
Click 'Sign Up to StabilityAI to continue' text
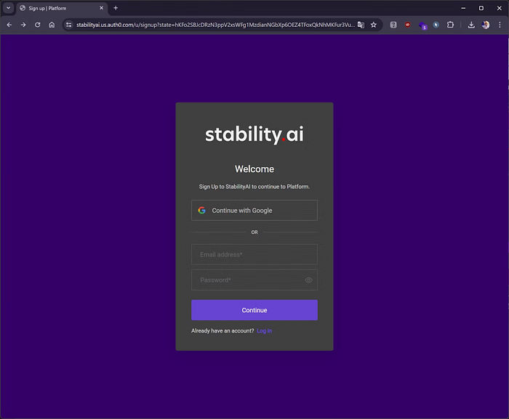click(x=254, y=187)
